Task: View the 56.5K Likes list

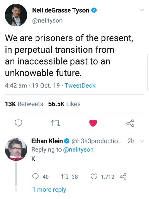Action: pyautogui.click(x=64, y=104)
